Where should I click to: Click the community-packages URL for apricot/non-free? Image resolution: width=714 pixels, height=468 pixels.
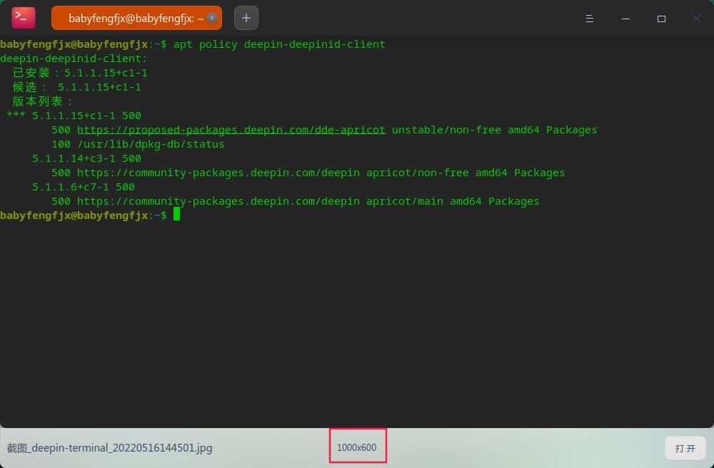coord(218,173)
